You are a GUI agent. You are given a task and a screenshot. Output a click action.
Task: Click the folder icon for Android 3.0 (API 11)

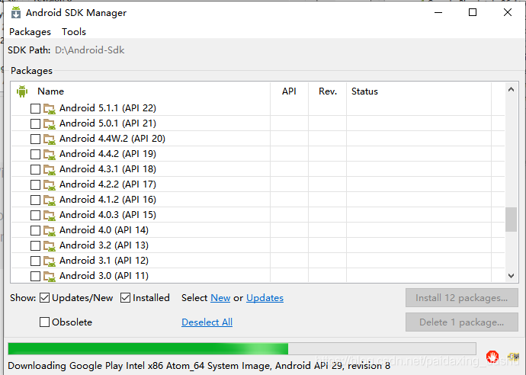coord(50,277)
